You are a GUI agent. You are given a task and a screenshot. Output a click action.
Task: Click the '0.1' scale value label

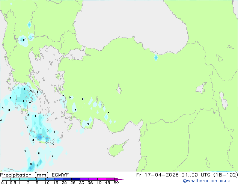click(x=4, y=182)
